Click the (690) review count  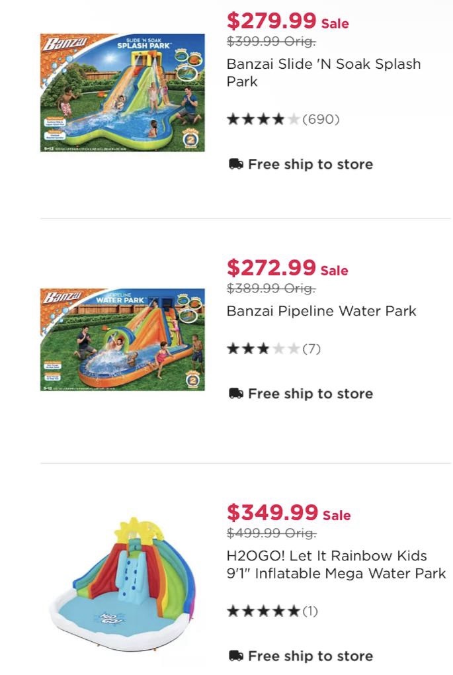point(321,119)
